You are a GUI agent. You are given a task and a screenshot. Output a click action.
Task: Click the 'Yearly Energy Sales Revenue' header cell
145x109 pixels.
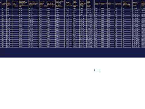90,4
